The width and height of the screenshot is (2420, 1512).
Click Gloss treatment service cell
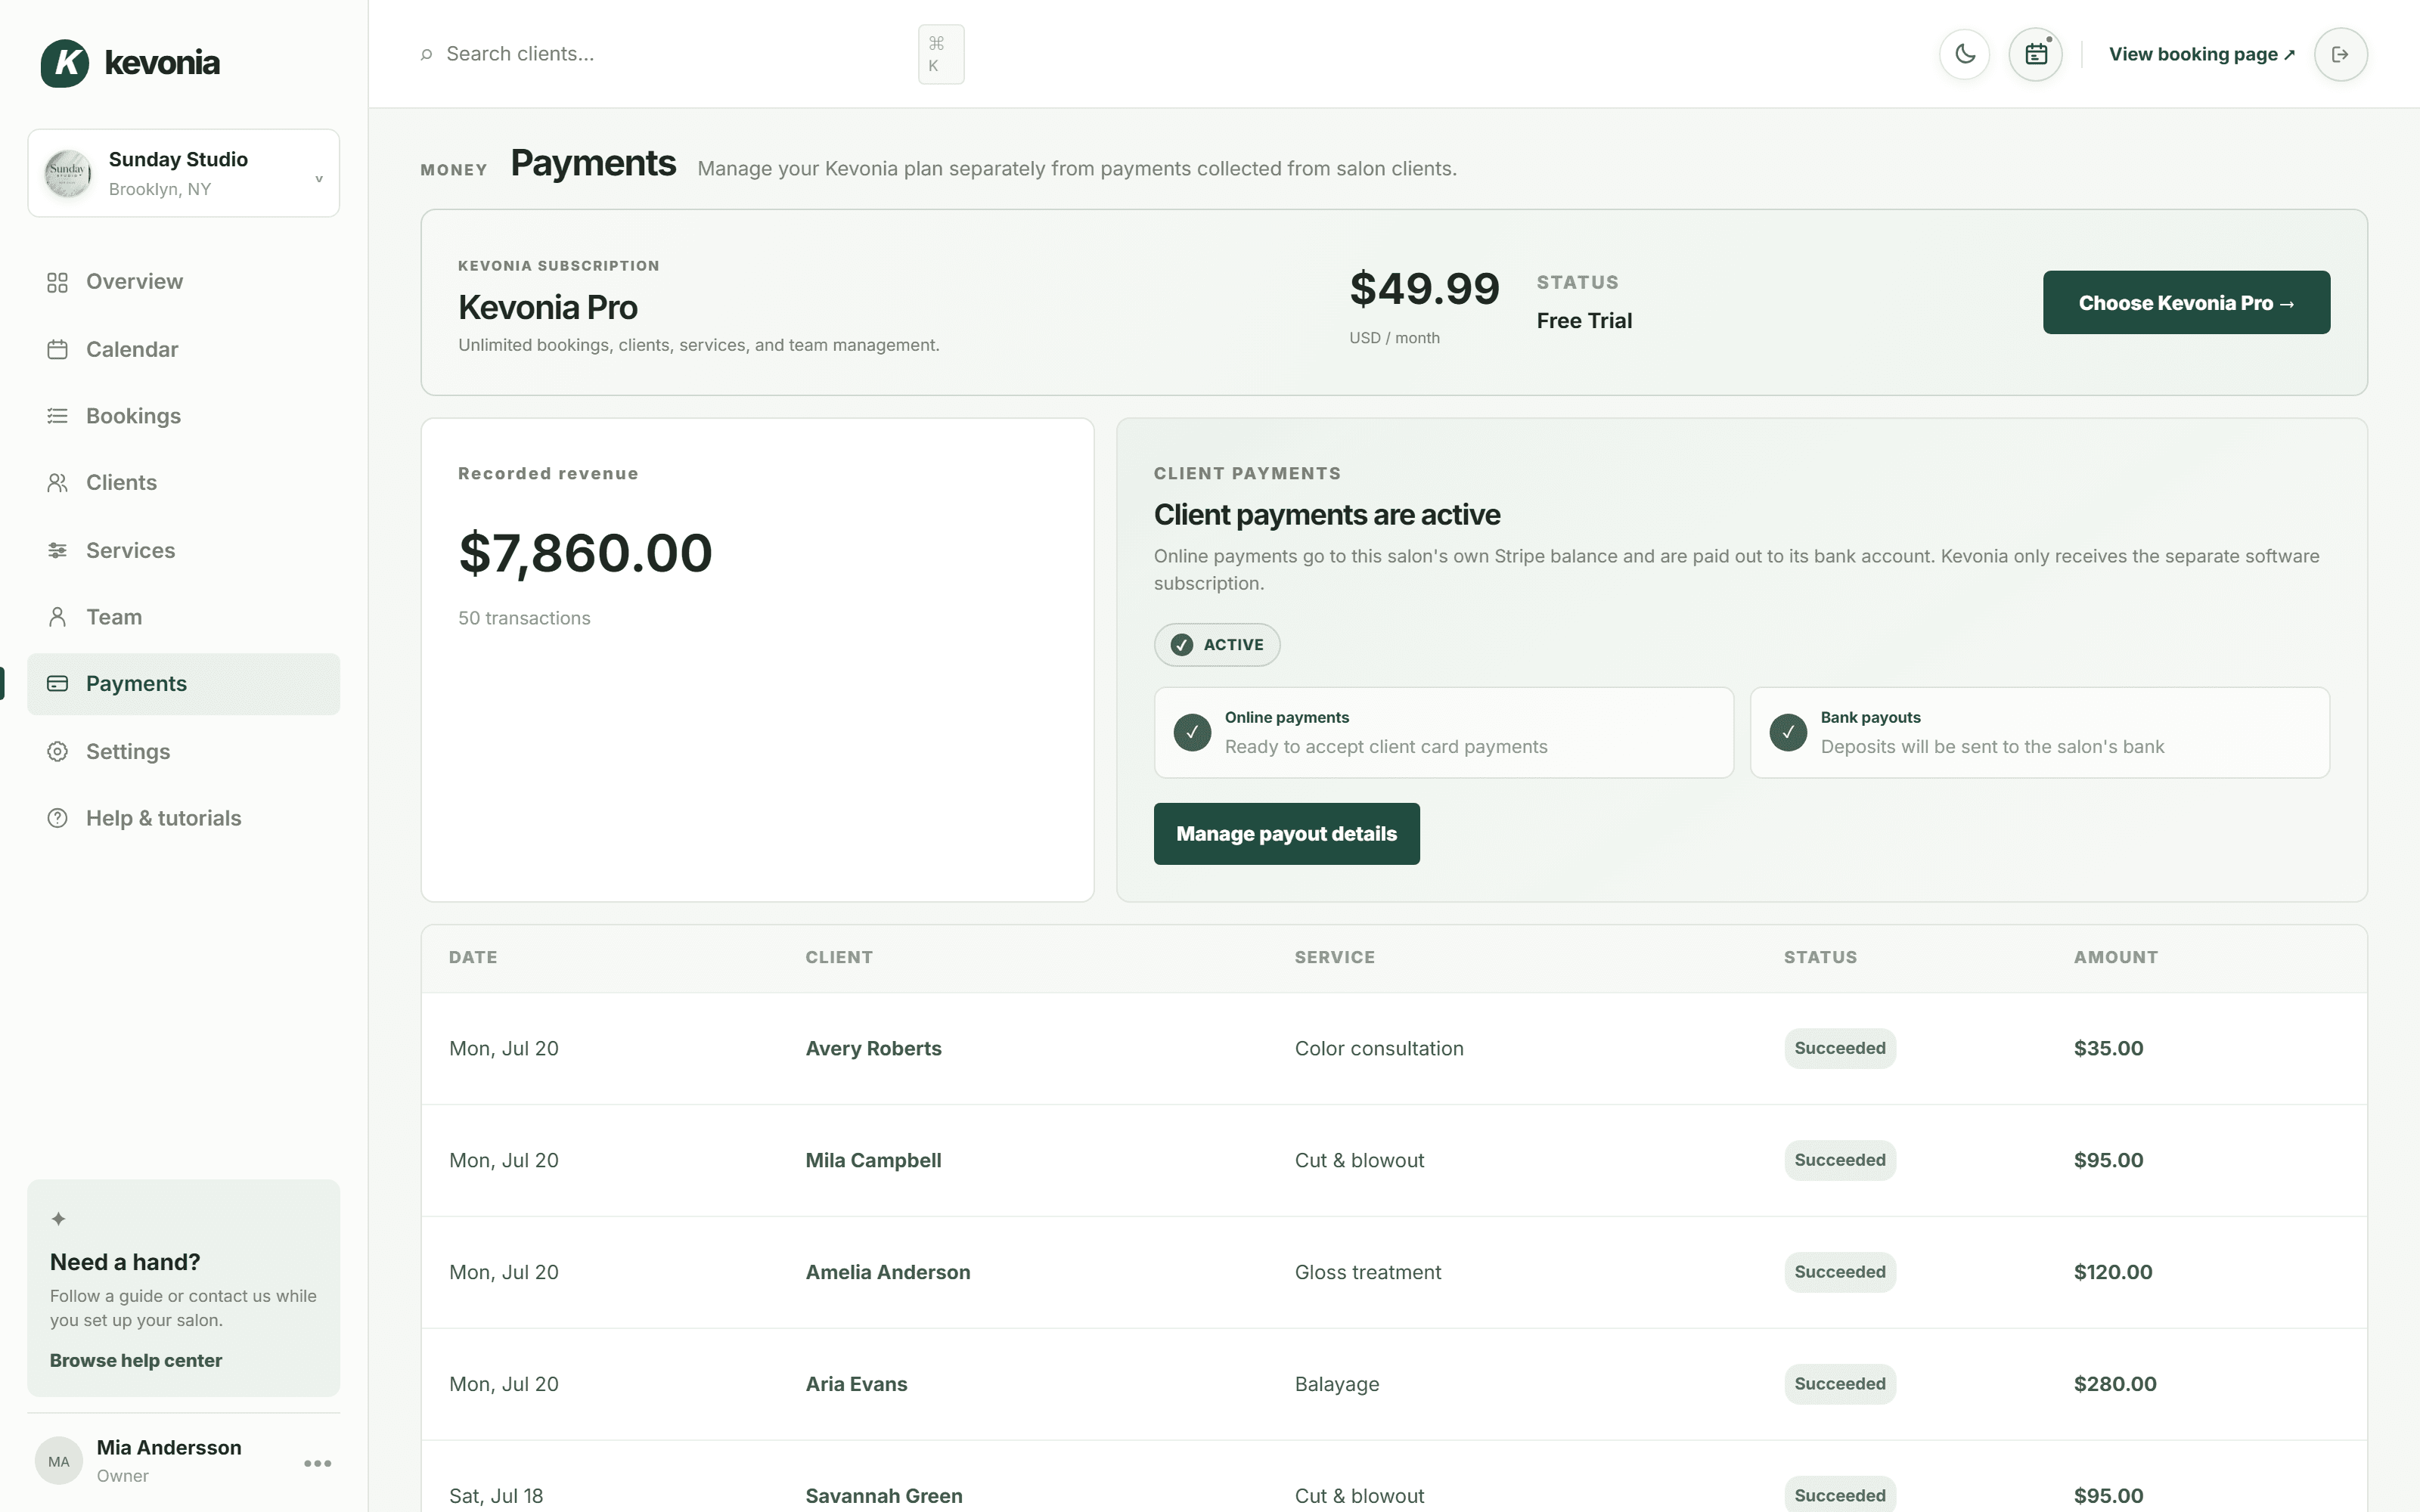pyautogui.click(x=1368, y=1272)
